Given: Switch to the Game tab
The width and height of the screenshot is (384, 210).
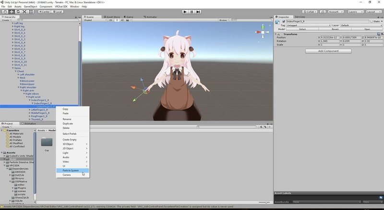Looking at the screenshot, I should click(x=128, y=17).
